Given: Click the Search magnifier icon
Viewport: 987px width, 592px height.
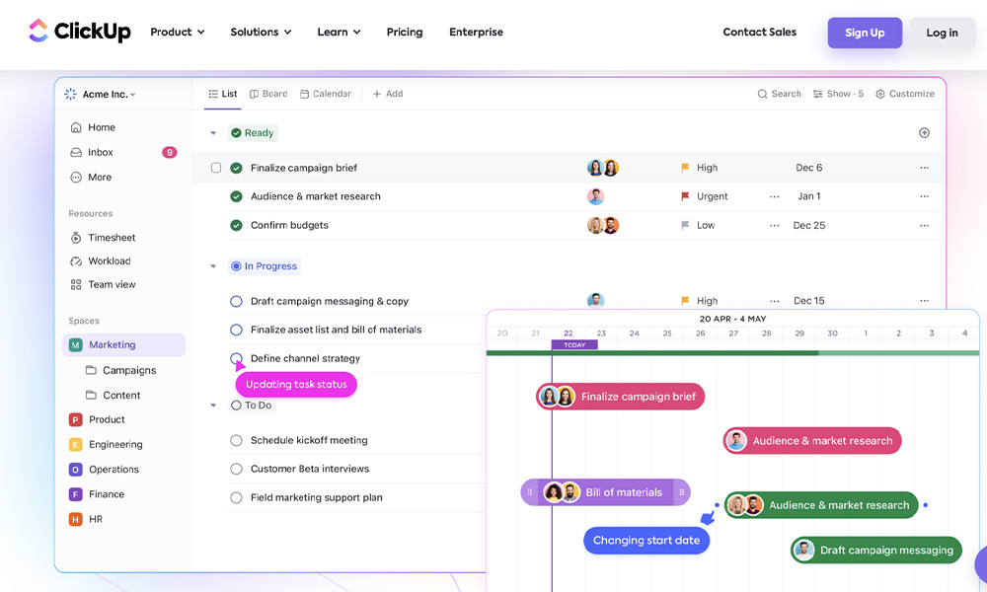Looking at the screenshot, I should coord(762,95).
